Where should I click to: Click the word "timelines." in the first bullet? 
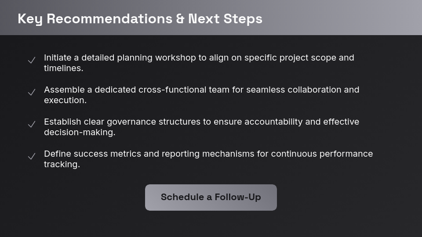(63, 68)
